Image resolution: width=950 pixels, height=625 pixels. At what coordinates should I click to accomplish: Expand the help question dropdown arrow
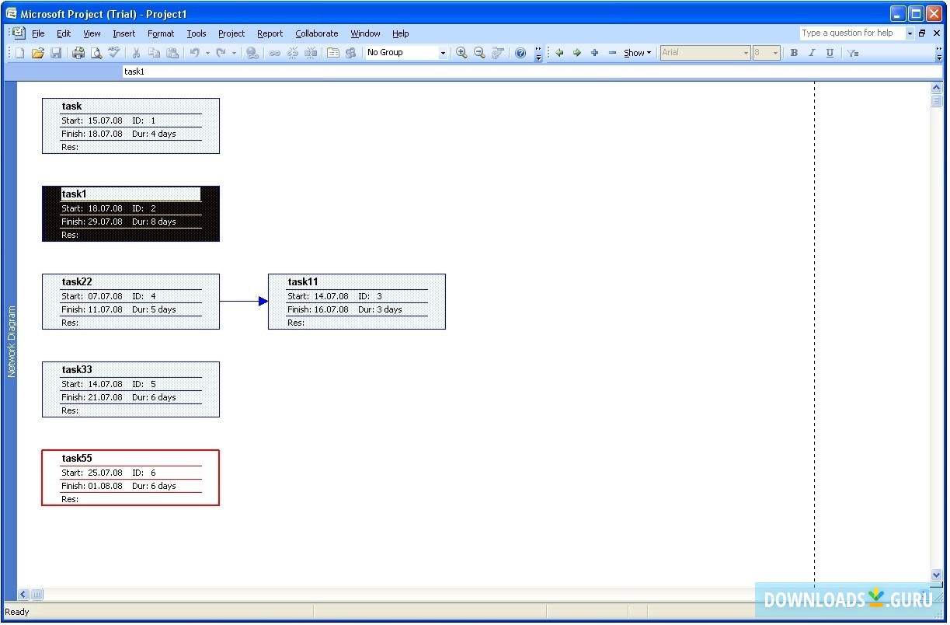[x=910, y=33]
